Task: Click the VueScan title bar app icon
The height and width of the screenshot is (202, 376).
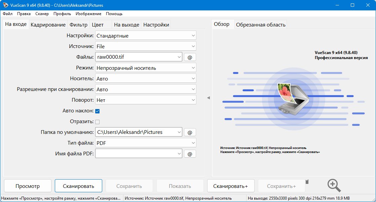Action: (5, 5)
